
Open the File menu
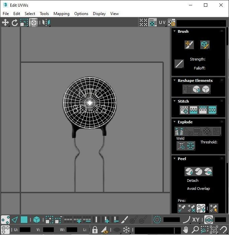pos(6,14)
